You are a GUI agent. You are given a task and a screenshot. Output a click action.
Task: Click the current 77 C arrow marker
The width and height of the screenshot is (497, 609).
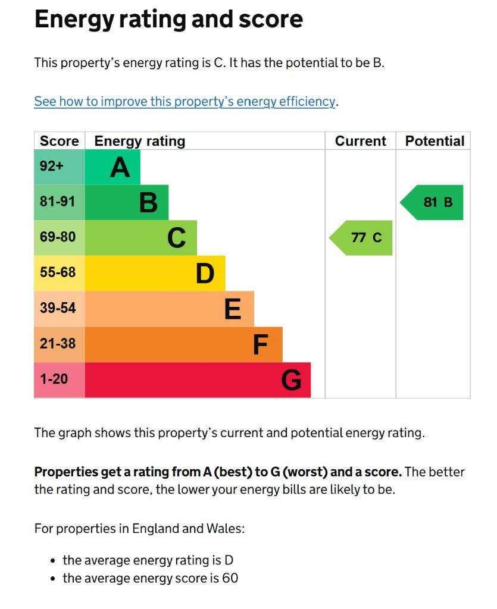(361, 238)
